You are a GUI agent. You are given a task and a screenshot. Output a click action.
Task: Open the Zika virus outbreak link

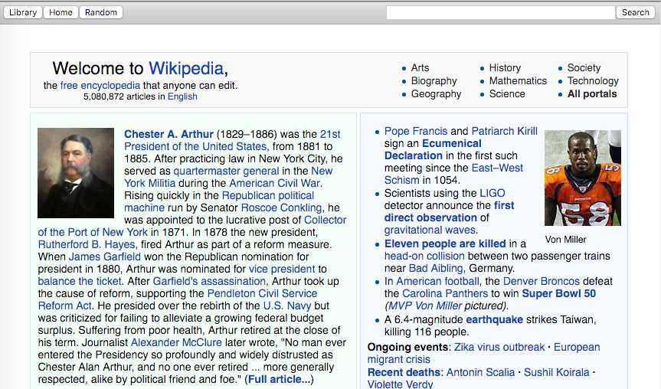pyautogui.click(x=502, y=347)
